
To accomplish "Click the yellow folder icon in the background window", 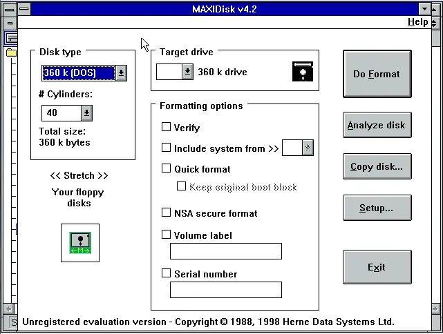I will pyautogui.click(x=11, y=52).
